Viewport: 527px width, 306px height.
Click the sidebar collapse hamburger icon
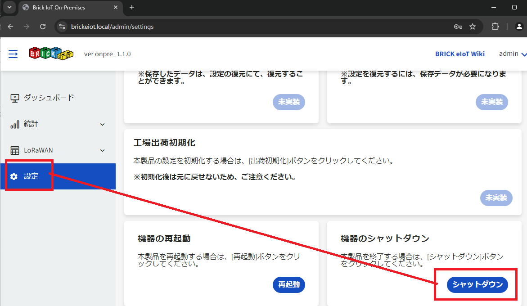14,54
